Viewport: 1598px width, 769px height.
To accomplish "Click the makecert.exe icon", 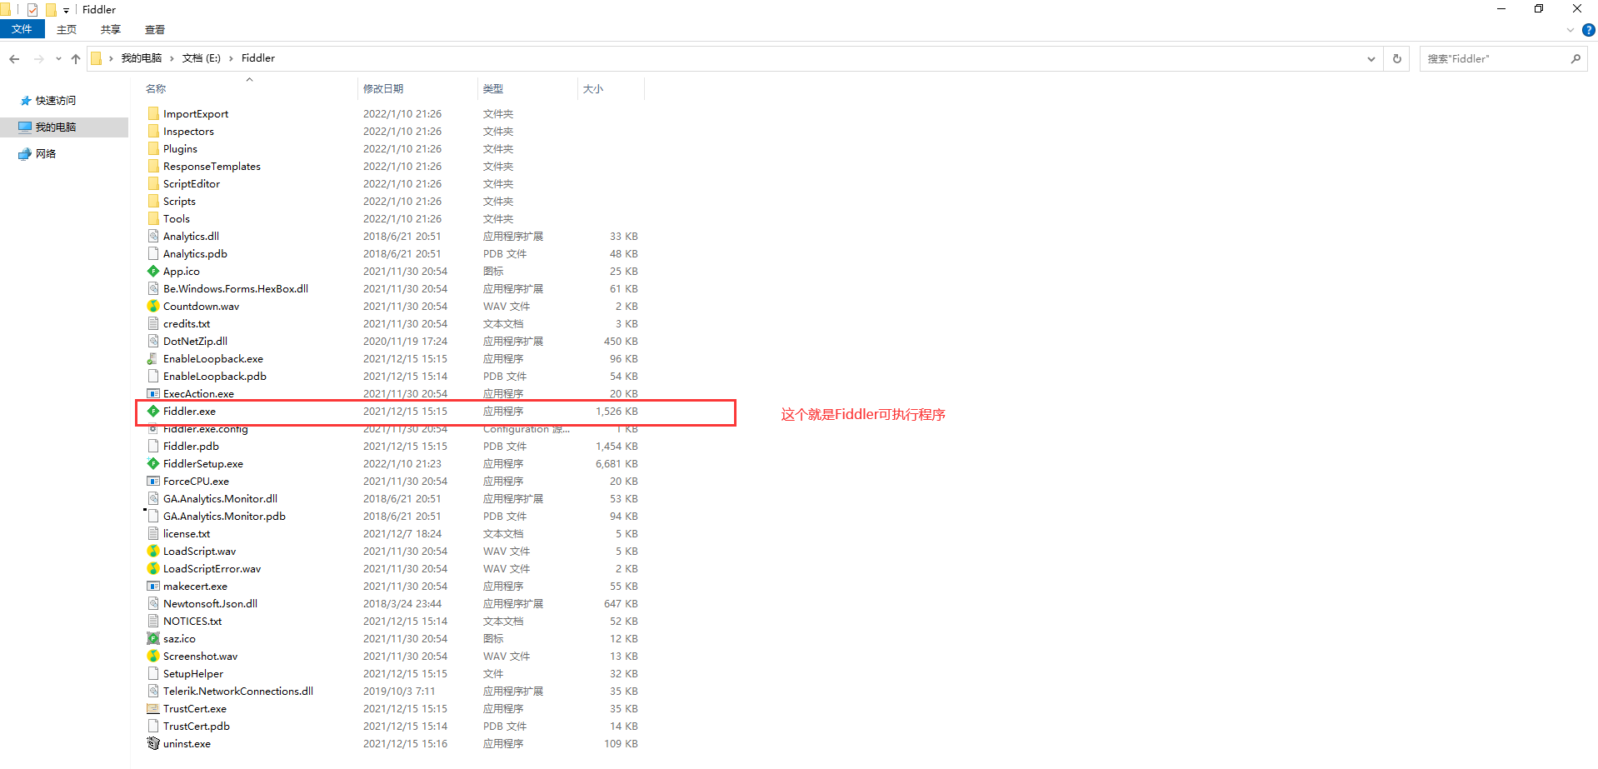I will pyautogui.click(x=153, y=586).
